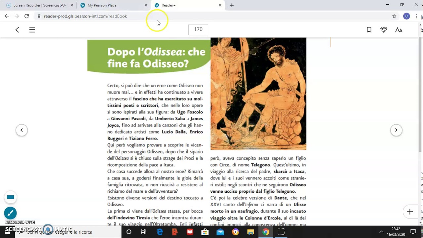Image resolution: width=423 pixels, height=238 pixels.
Task: Click the blue rectangle tool above the pen
Action: pos(10,197)
